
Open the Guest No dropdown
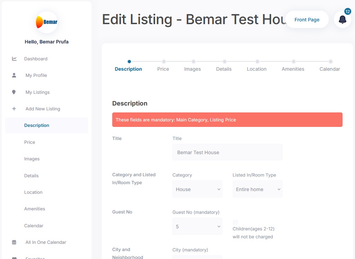pyautogui.click(x=197, y=227)
